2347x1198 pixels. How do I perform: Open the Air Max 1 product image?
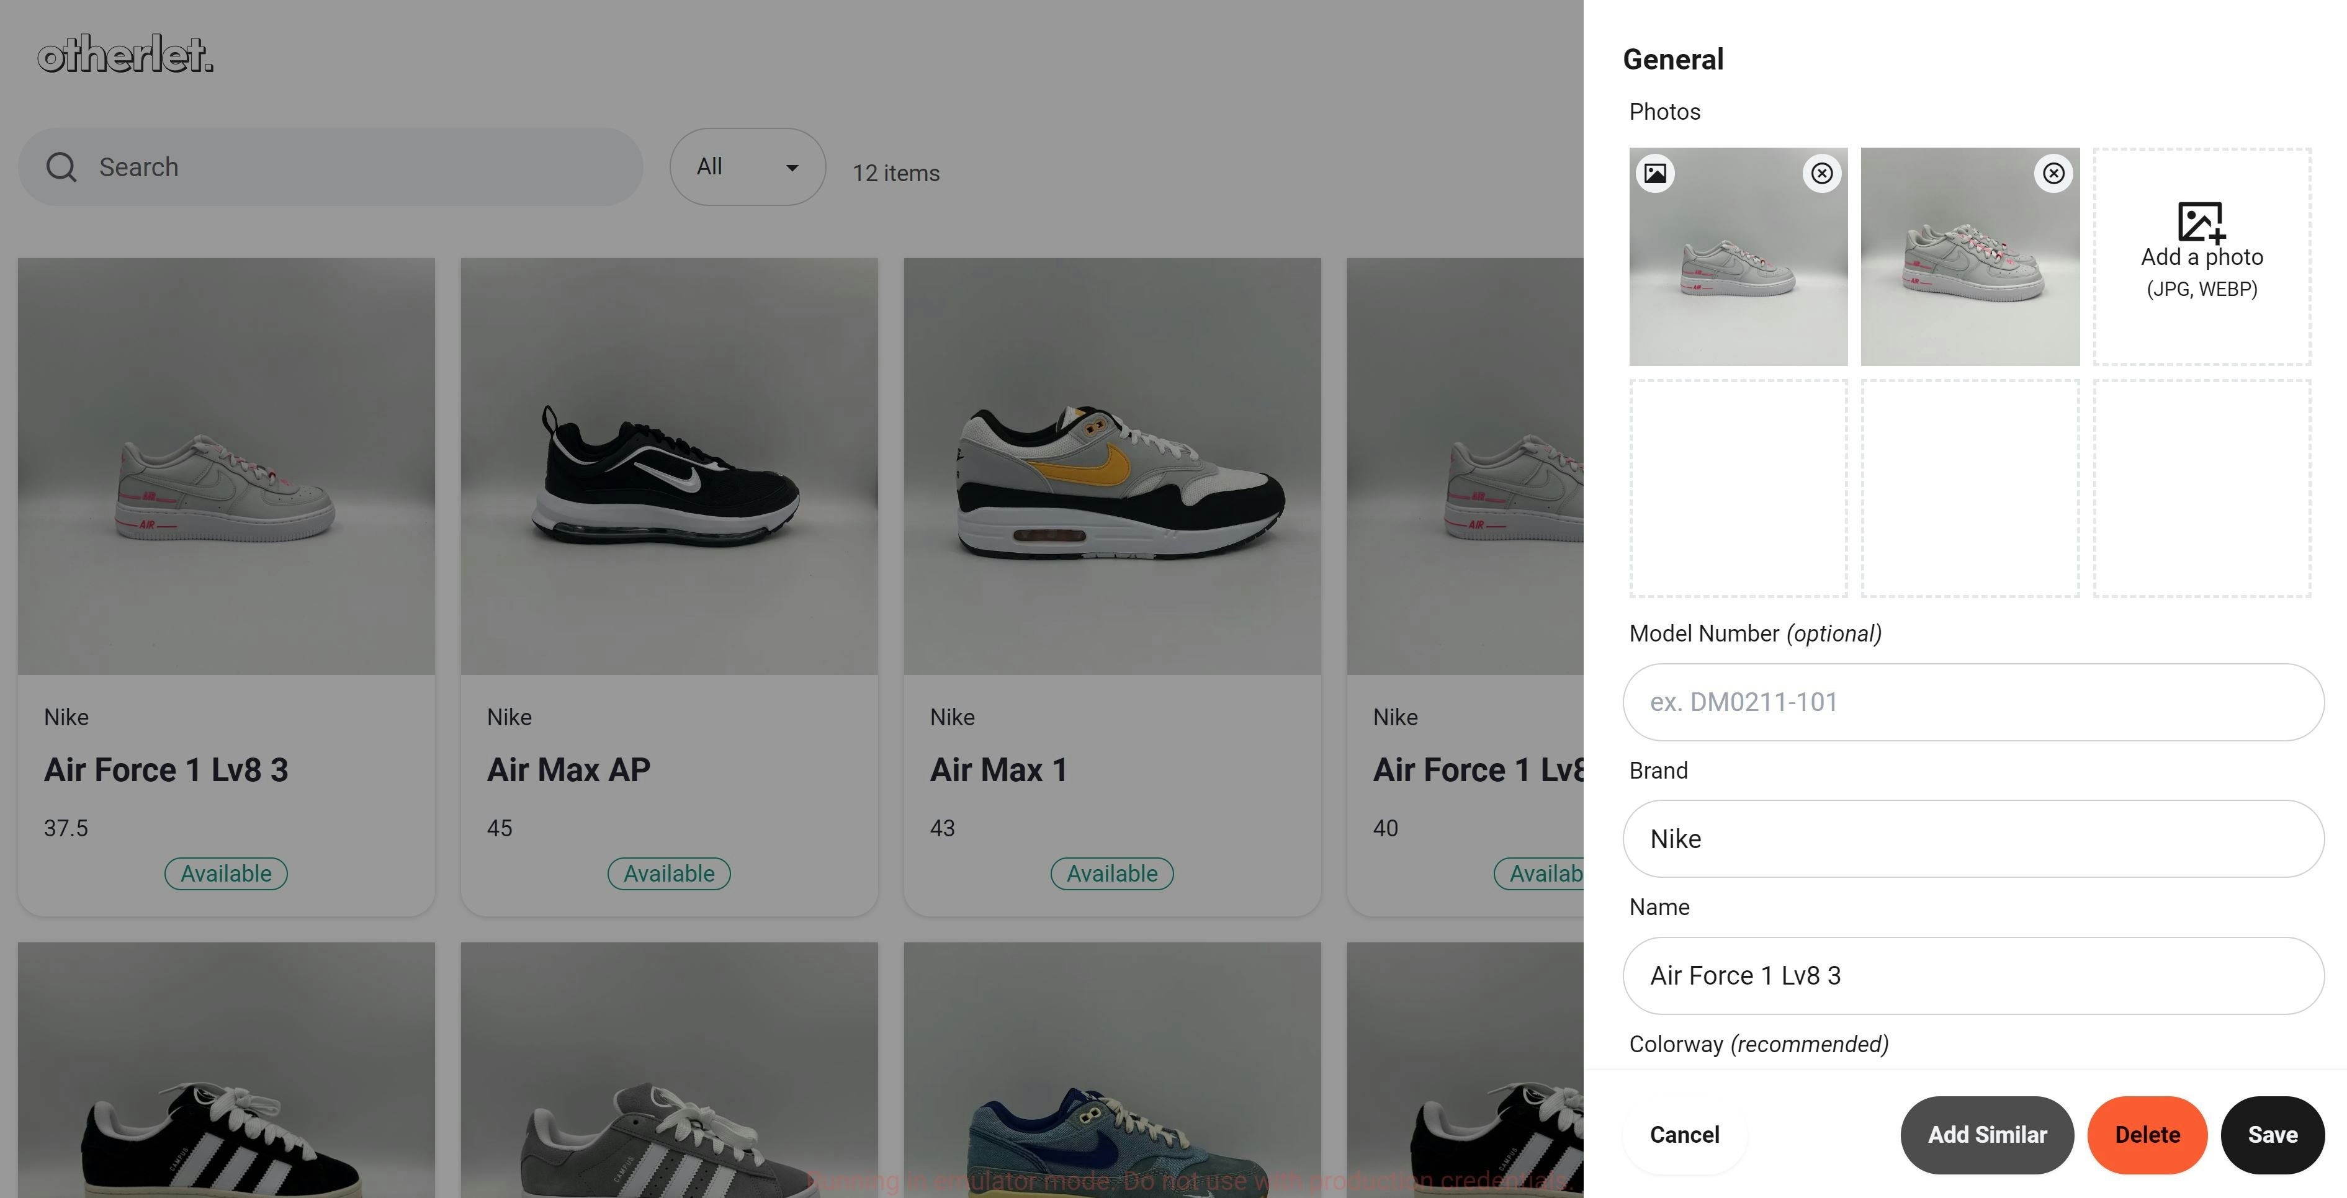pyautogui.click(x=1111, y=465)
